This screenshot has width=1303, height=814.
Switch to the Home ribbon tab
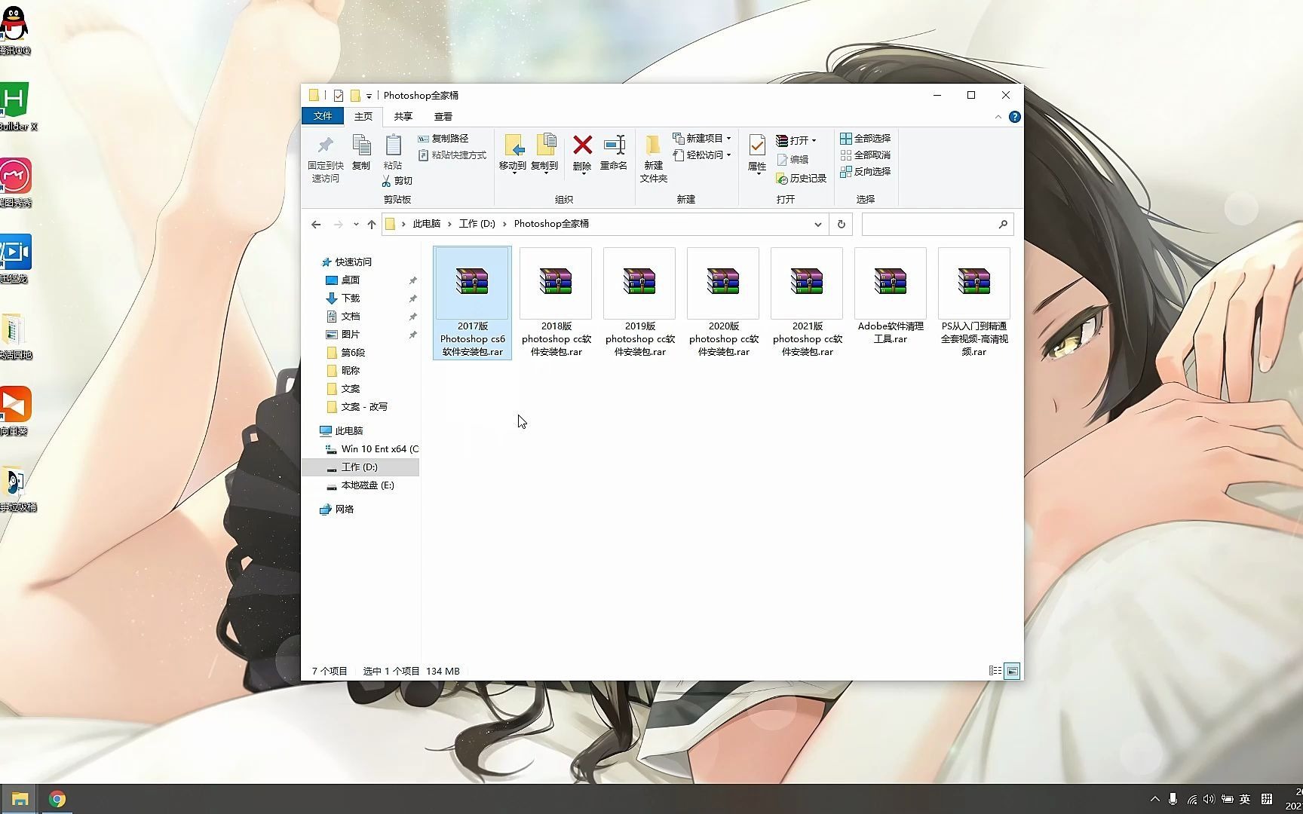pyautogui.click(x=363, y=117)
